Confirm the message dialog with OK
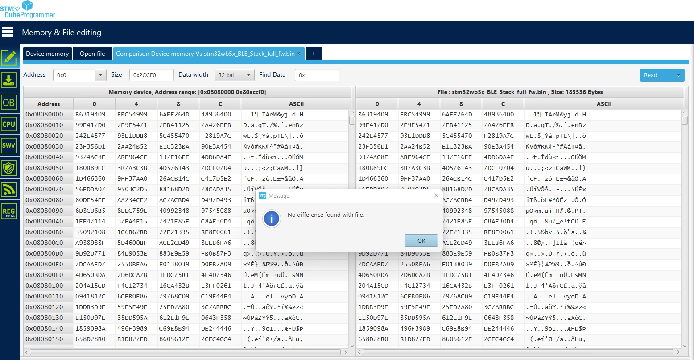The height and width of the screenshot is (360, 694). 421,240
